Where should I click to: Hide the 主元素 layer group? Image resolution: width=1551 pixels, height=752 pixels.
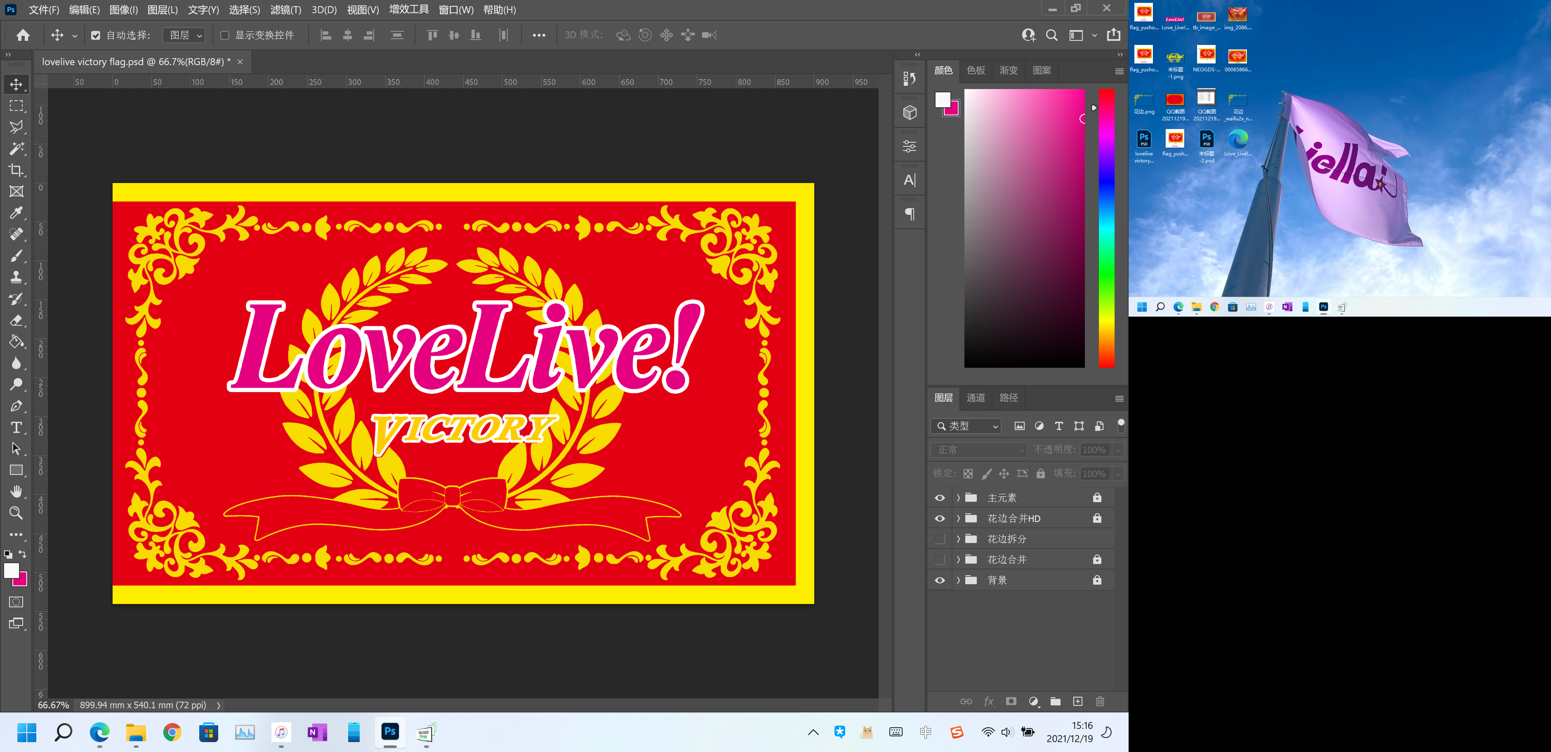click(x=940, y=498)
